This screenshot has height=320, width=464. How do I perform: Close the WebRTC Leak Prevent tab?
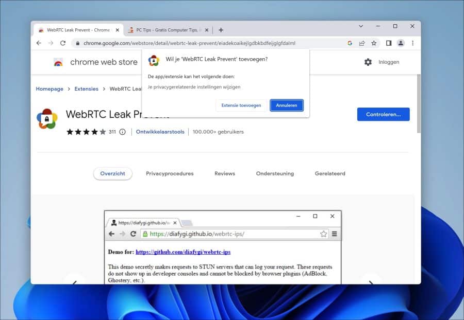coord(117,30)
